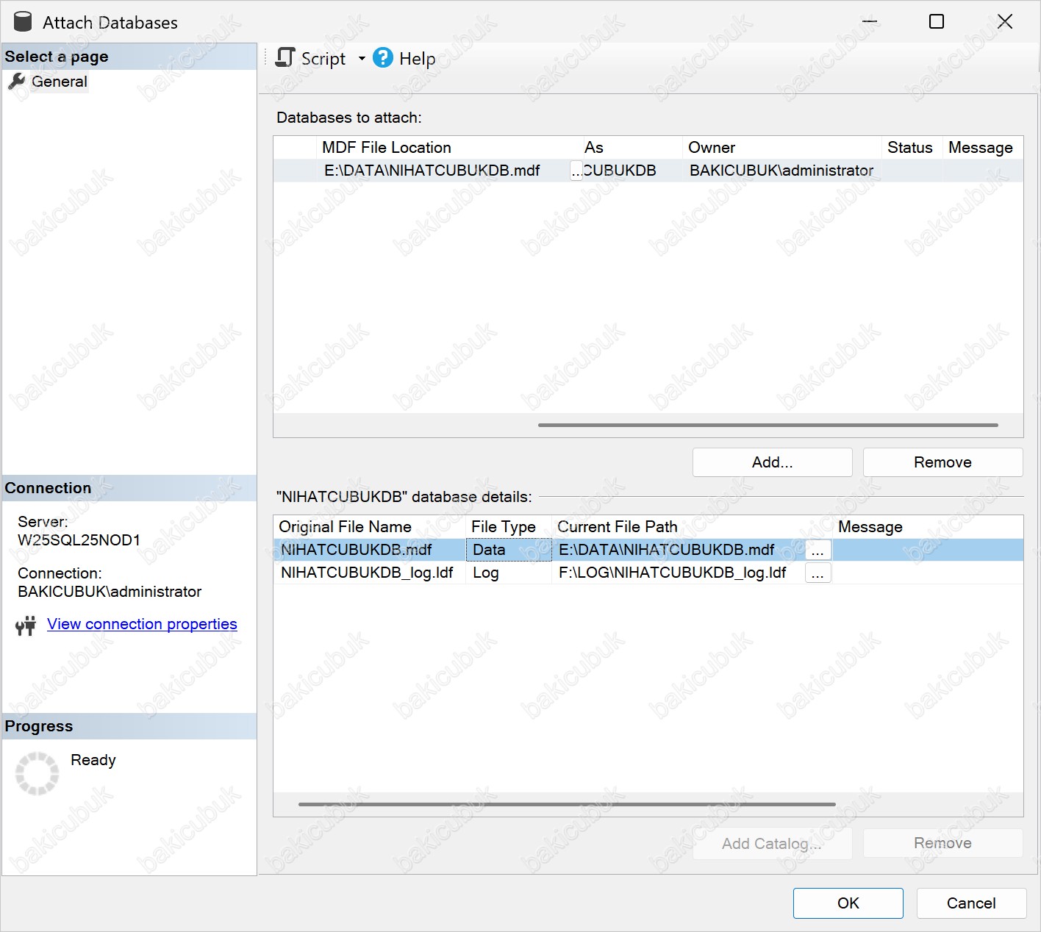Viewport: 1041px width, 932px height.
Task: Click the Script toolbar icon
Action: tap(285, 58)
